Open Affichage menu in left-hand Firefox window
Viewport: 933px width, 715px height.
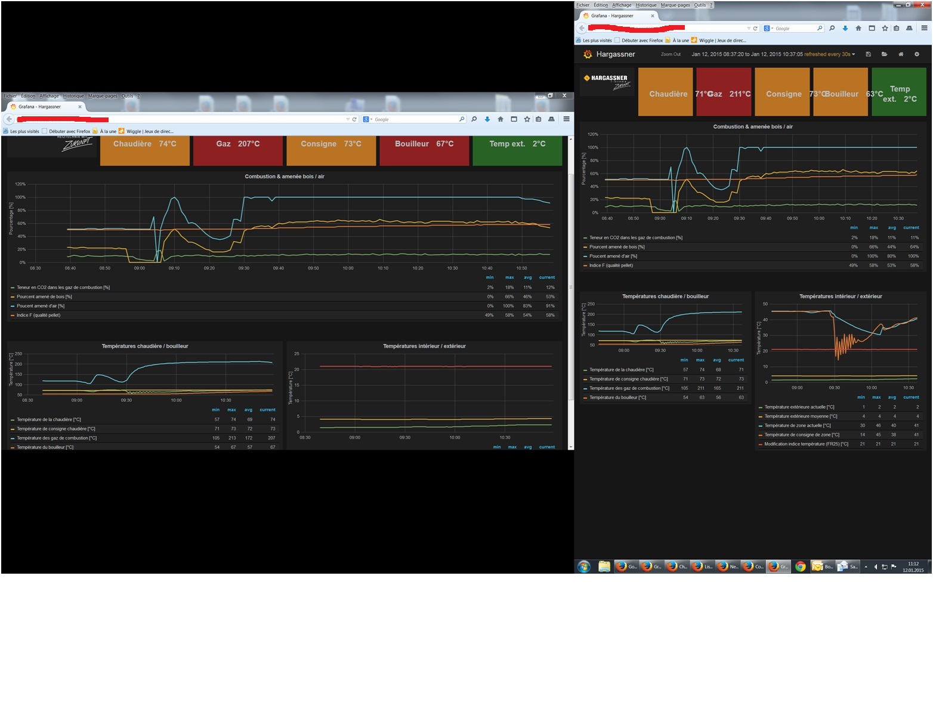[x=49, y=96]
